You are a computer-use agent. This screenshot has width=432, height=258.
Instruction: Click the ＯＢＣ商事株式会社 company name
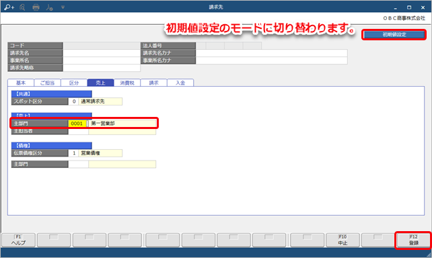[x=404, y=18]
